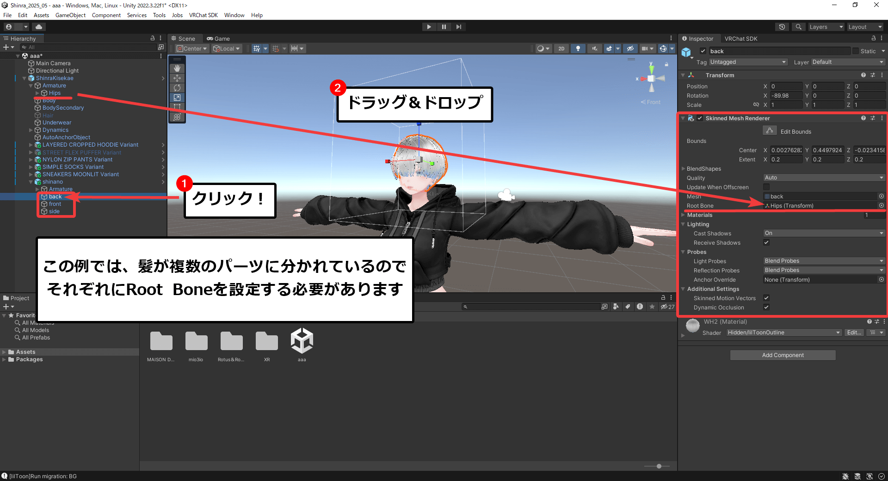Screen dimensions: 888x481
Task: Lock the Hierarchy panel
Action: tap(153, 38)
